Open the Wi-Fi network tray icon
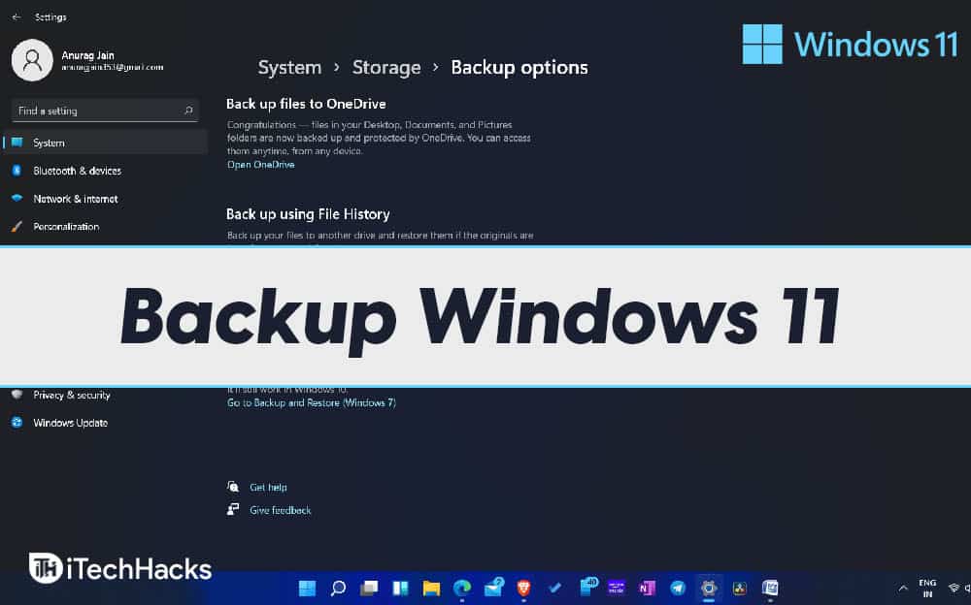This screenshot has width=971, height=605. (x=954, y=589)
